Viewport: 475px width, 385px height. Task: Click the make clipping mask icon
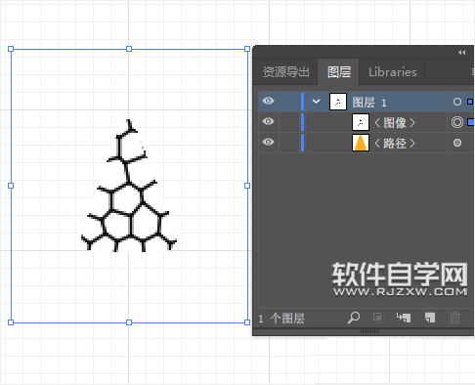pyautogui.click(x=378, y=318)
